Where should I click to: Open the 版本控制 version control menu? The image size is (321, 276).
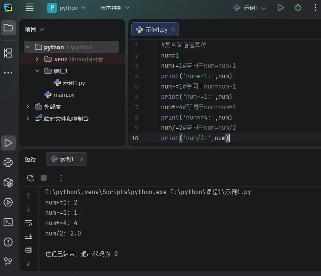[115, 8]
